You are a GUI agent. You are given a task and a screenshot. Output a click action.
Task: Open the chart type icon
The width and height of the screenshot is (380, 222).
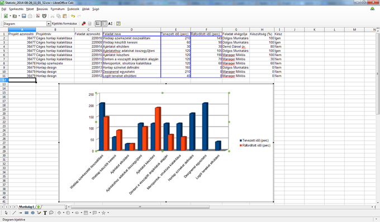point(84,23)
